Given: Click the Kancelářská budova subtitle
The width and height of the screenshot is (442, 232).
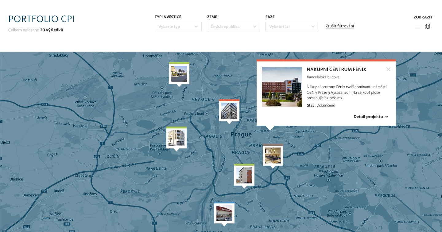Looking at the screenshot, I should coord(323,77).
